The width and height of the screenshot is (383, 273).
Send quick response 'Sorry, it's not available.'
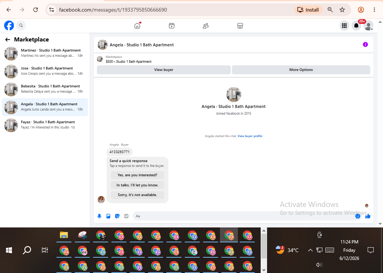137,195
